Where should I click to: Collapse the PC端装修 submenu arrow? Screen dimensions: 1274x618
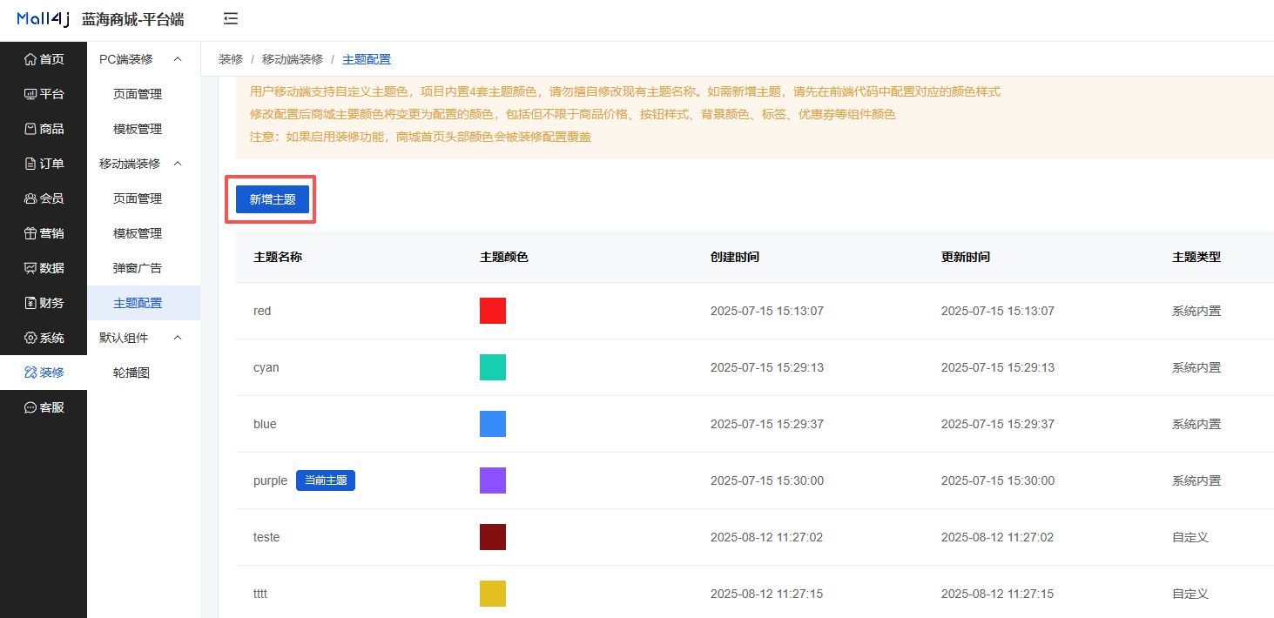click(178, 59)
